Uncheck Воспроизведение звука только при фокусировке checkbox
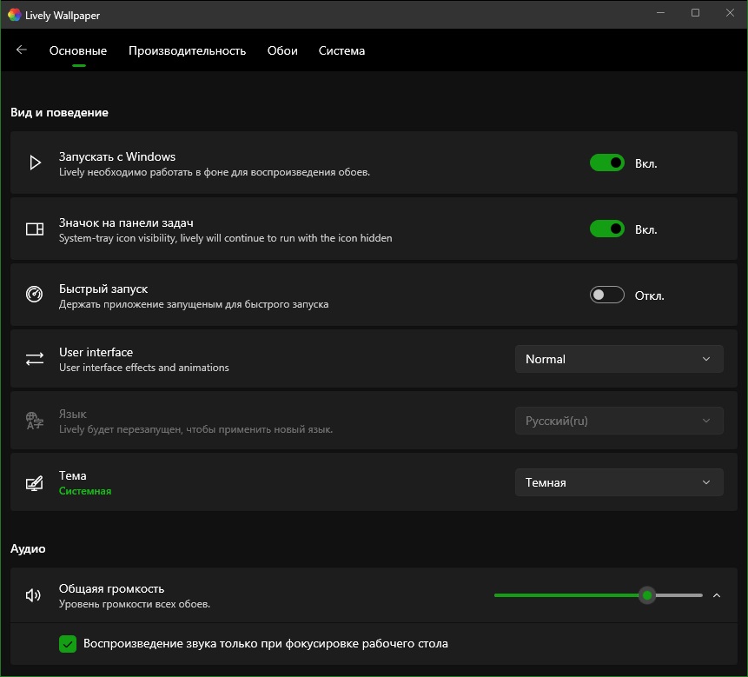 click(x=68, y=644)
